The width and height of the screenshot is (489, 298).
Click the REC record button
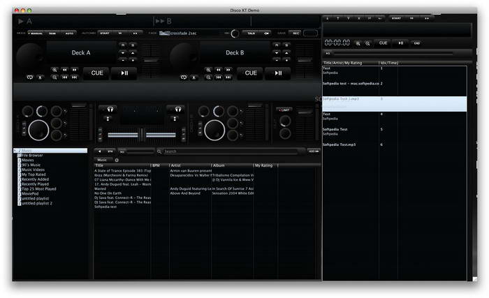(x=295, y=33)
